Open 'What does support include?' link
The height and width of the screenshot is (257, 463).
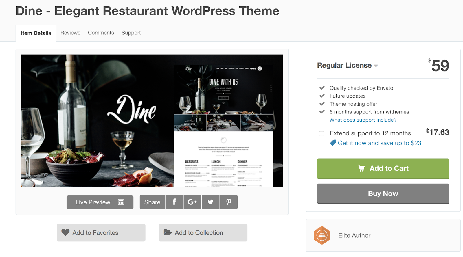[x=363, y=120]
